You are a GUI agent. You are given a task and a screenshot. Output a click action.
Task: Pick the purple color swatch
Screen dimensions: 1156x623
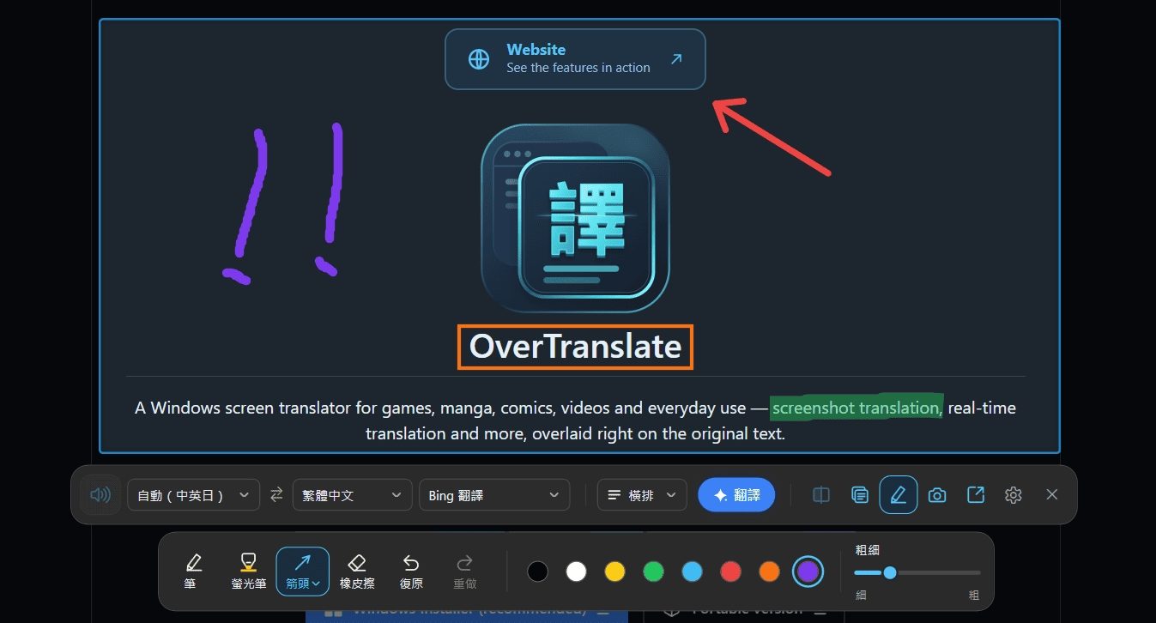807,572
